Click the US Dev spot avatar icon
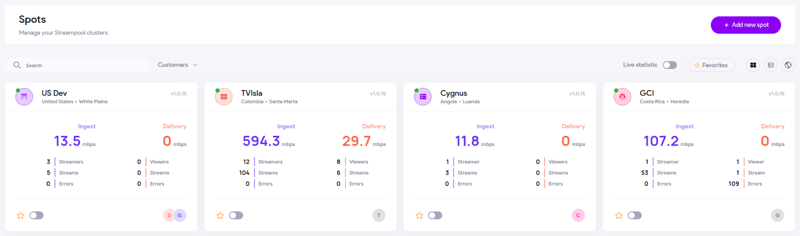This screenshot has width=800, height=236. tap(24, 96)
